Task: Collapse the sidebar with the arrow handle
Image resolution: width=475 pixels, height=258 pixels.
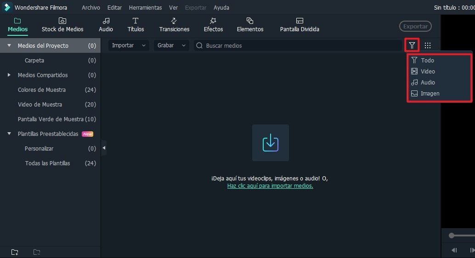Action: [x=104, y=148]
